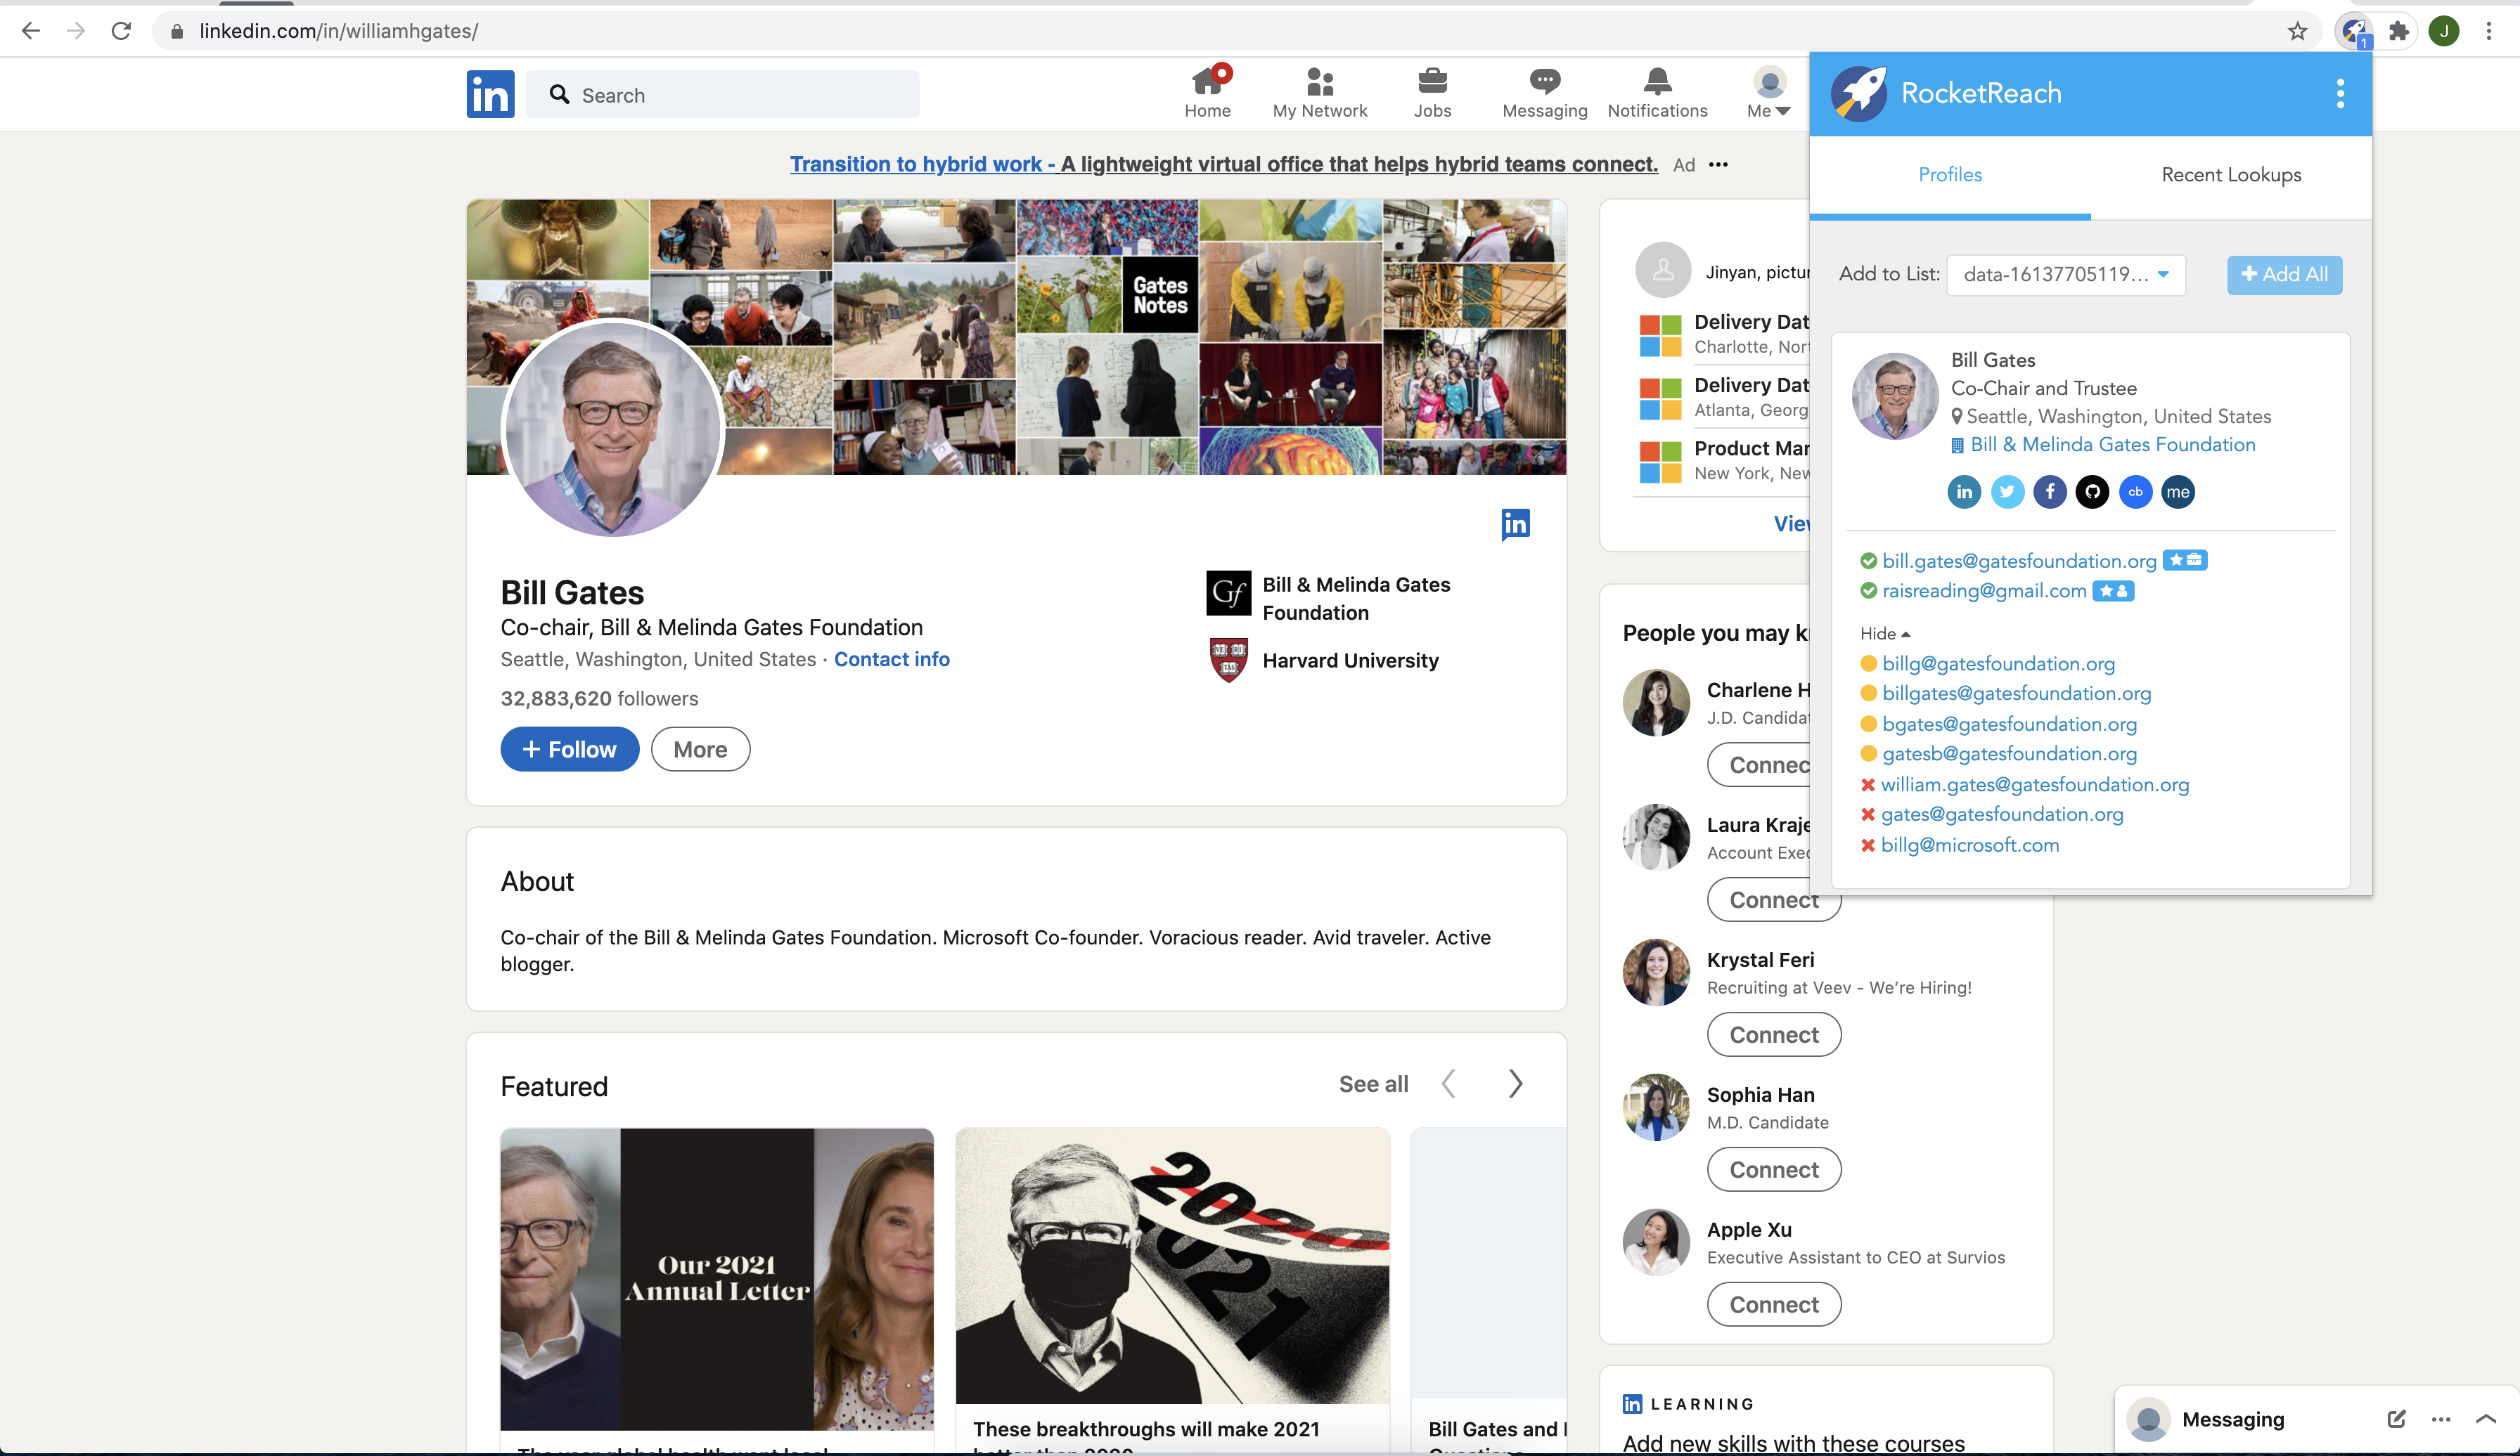The height and width of the screenshot is (1456, 2520).
Task: Follow Bill Gates
Action: click(569, 750)
